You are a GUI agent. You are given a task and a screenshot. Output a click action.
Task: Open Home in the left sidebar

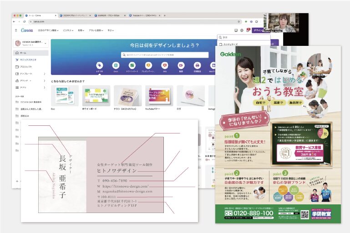tap(23, 53)
